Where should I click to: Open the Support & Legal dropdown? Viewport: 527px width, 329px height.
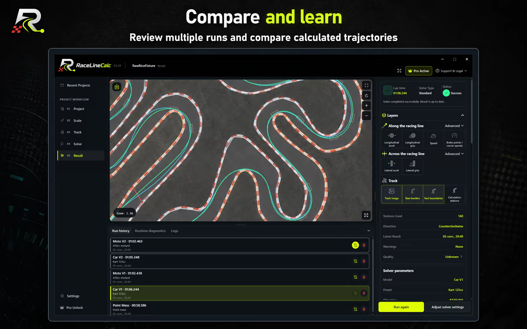[x=451, y=71]
